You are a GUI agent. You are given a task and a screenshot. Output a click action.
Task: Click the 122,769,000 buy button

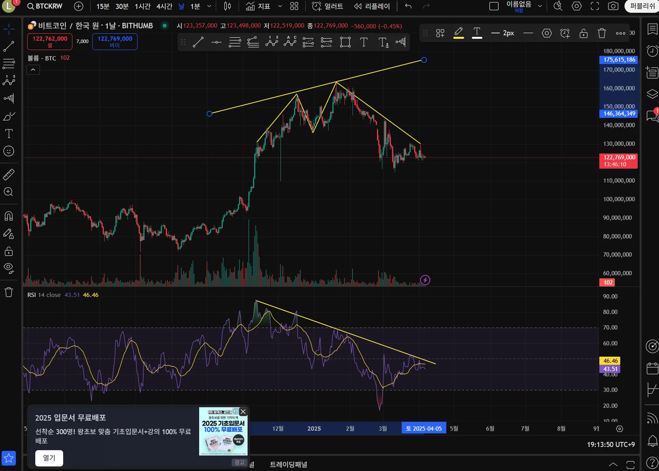115,41
